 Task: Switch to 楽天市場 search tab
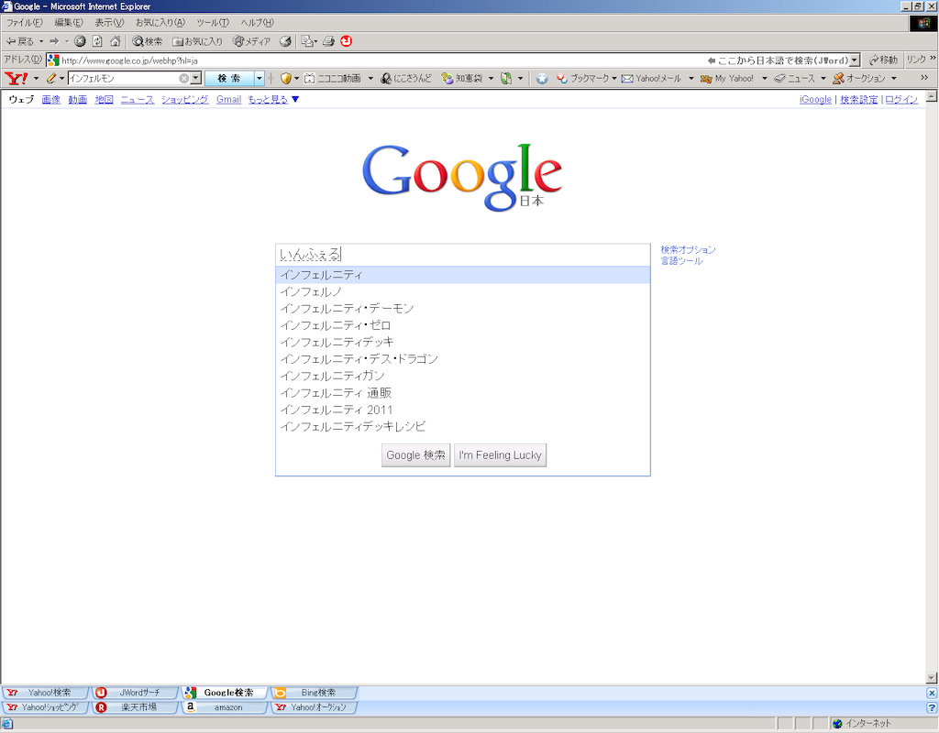pos(136,707)
